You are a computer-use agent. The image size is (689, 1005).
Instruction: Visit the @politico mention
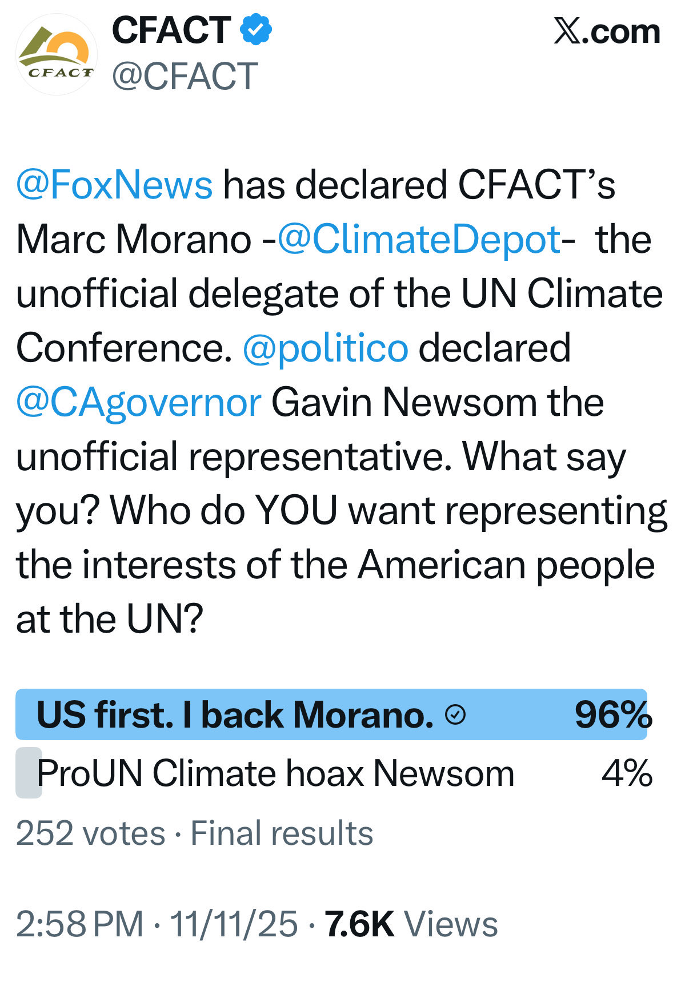pyautogui.click(x=326, y=347)
